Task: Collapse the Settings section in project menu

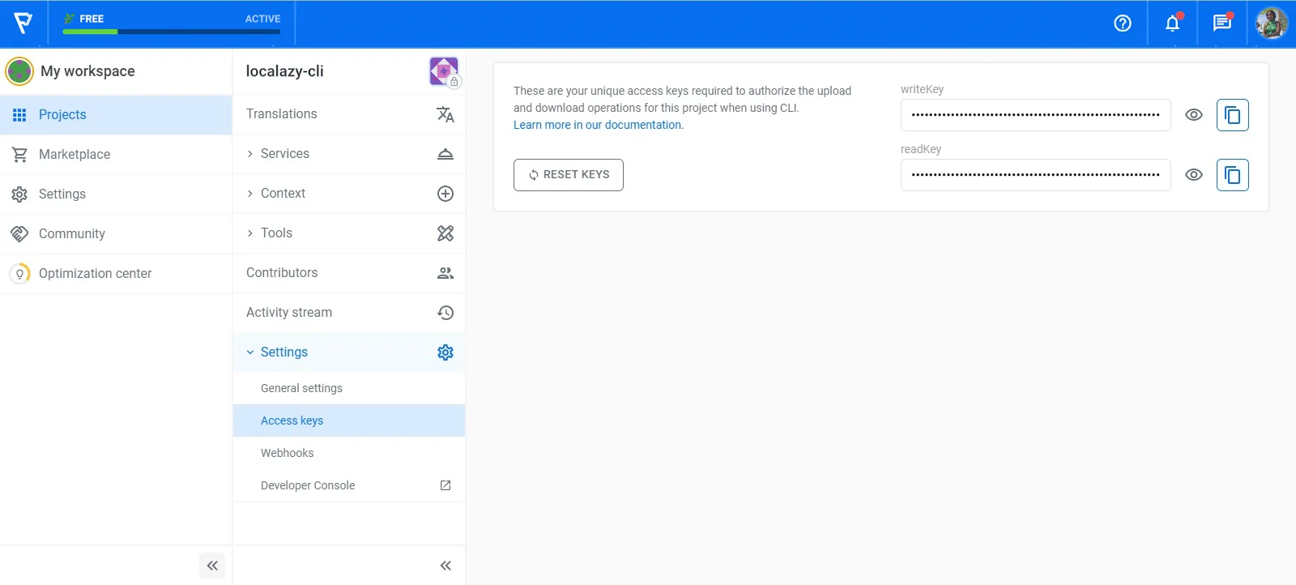Action: [283, 352]
